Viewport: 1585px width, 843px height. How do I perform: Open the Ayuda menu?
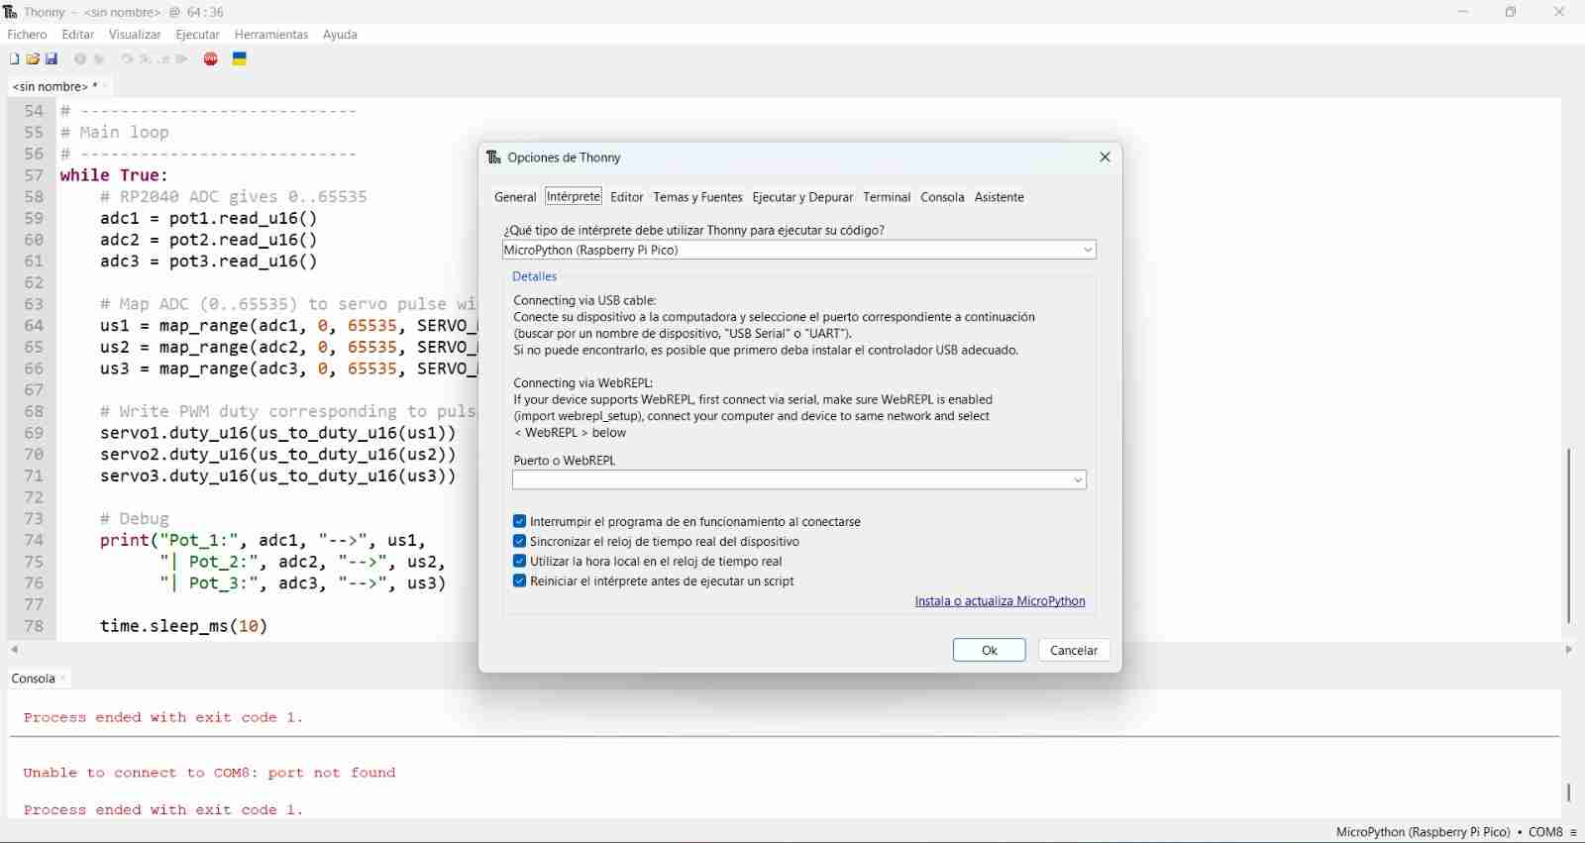(340, 35)
